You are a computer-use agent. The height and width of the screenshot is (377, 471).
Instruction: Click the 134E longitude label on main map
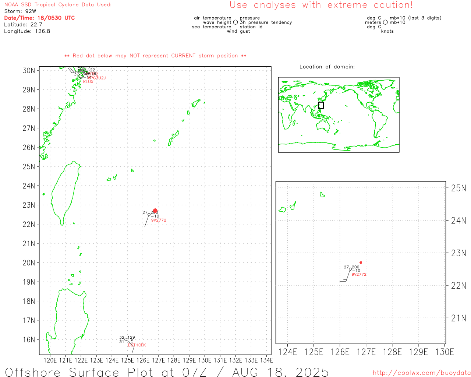click(x=267, y=360)
